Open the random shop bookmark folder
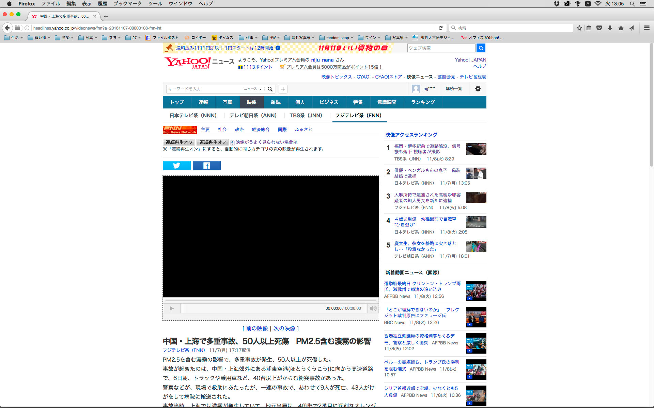 click(337, 38)
